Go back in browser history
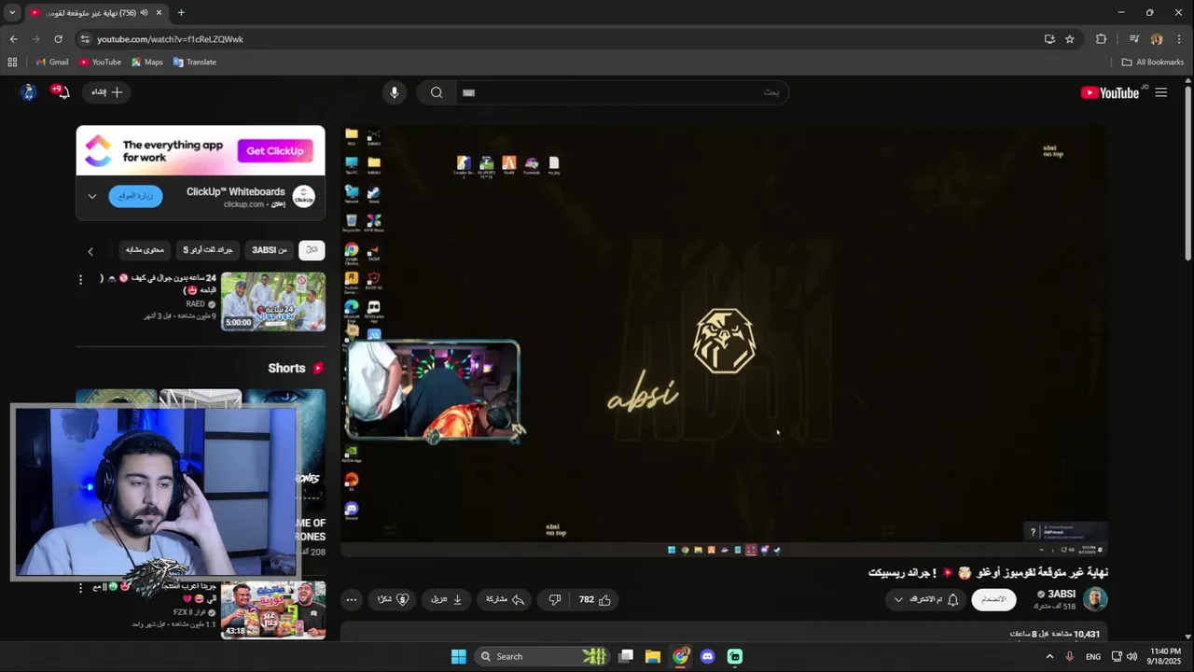The image size is (1194, 672). (x=13, y=39)
